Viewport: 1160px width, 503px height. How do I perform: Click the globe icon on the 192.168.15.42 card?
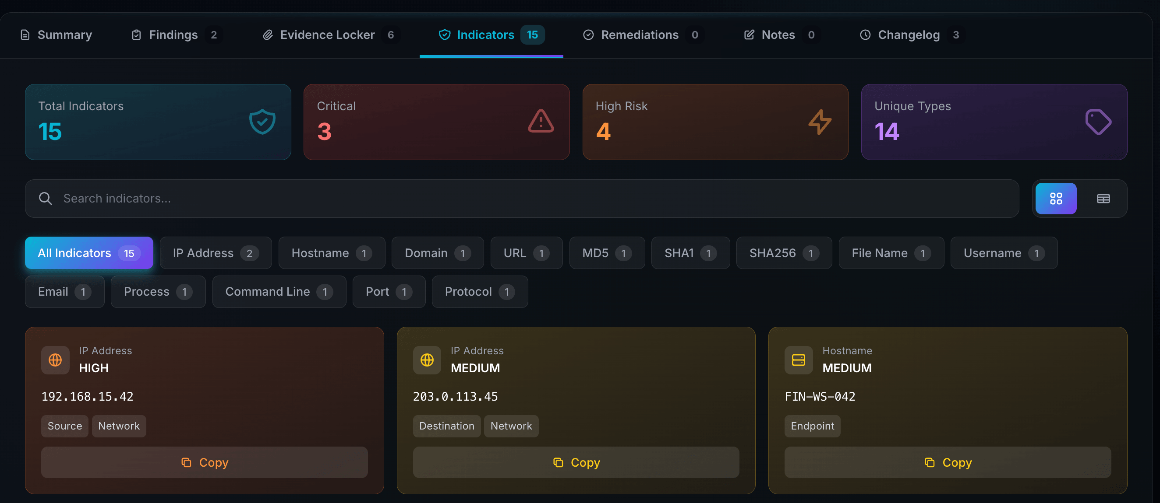pos(55,360)
